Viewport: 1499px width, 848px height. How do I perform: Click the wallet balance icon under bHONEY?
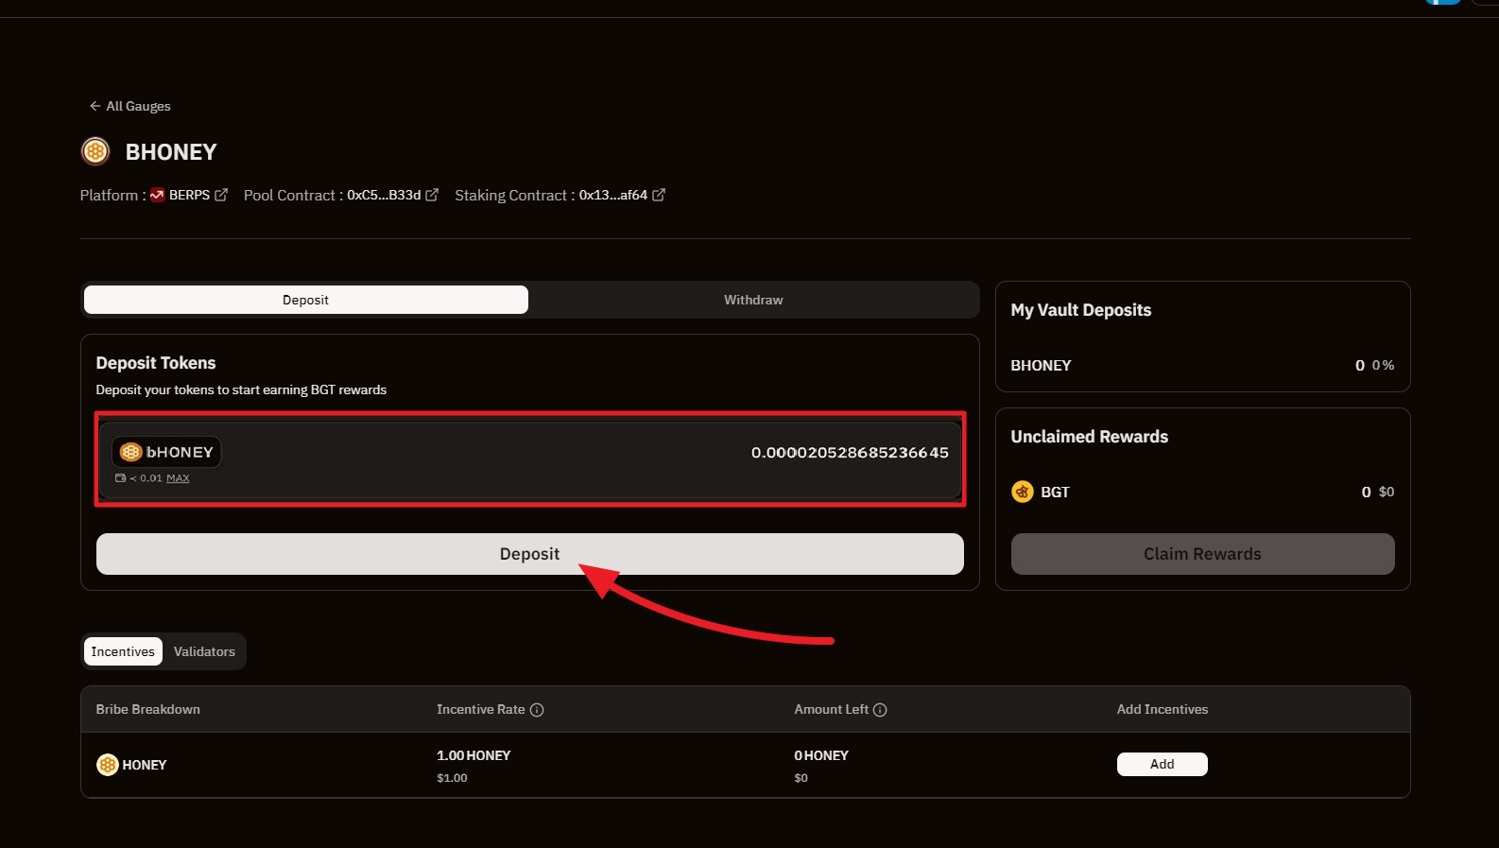(120, 478)
